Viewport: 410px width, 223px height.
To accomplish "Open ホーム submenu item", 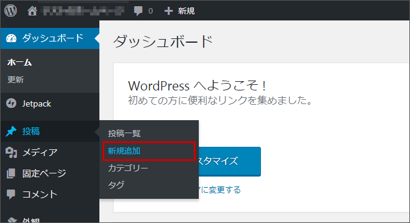I will 20,63.
